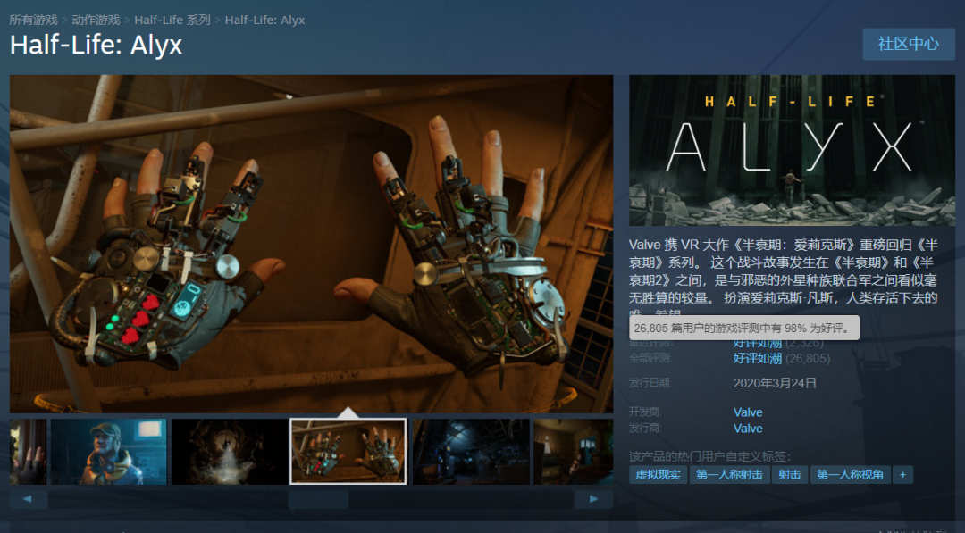The width and height of the screenshot is (965, 533).
Task: Click the page title Half-Life: Alyx
Action: [96, 45]
